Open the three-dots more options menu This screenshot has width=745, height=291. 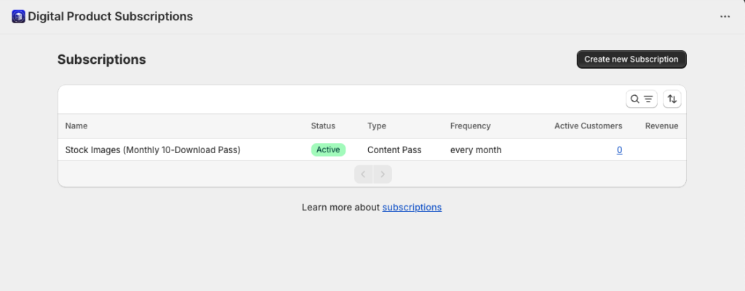(725, 17)
